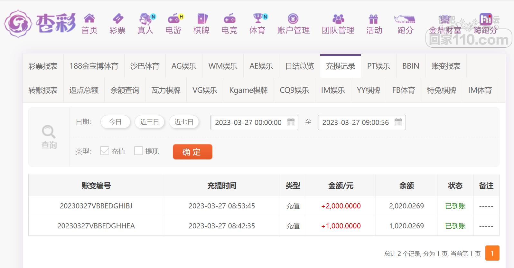The height and width of the screenshot is (268, 514).
Task: Click page 1 pagination button
Action: coord(492,253)
